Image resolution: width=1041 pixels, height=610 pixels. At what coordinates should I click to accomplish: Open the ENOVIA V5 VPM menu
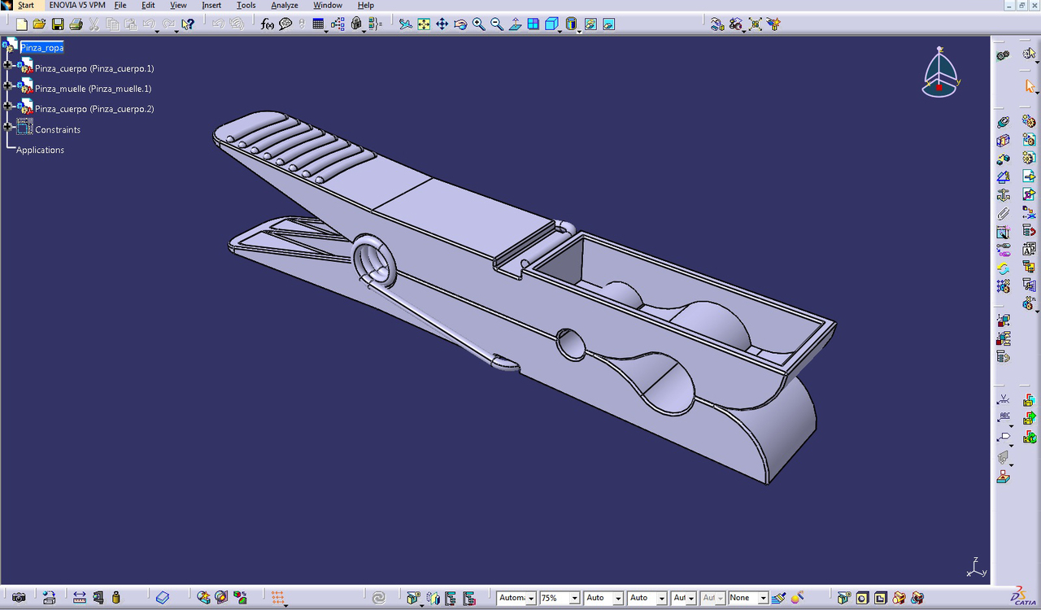[76, 5]
